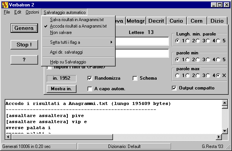Screen dimensions: 232x151
Task: Click output scroll up arrow
Action: pyautogui.click(x=225, y=103)
